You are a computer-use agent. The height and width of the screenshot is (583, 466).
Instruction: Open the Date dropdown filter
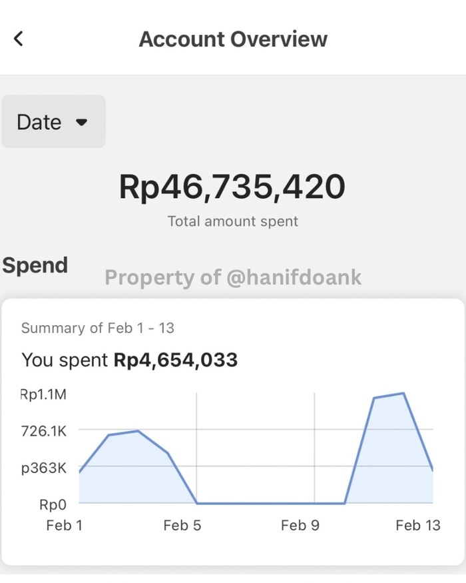(x=53, y=121)
